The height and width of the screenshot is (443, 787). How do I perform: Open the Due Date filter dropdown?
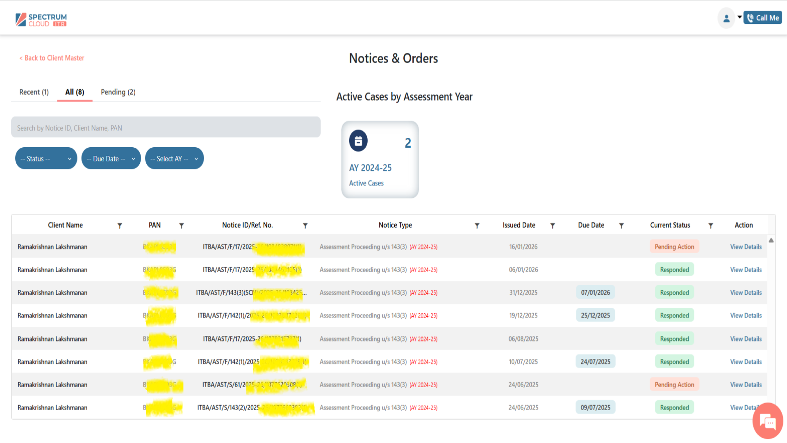coord(111,158)
